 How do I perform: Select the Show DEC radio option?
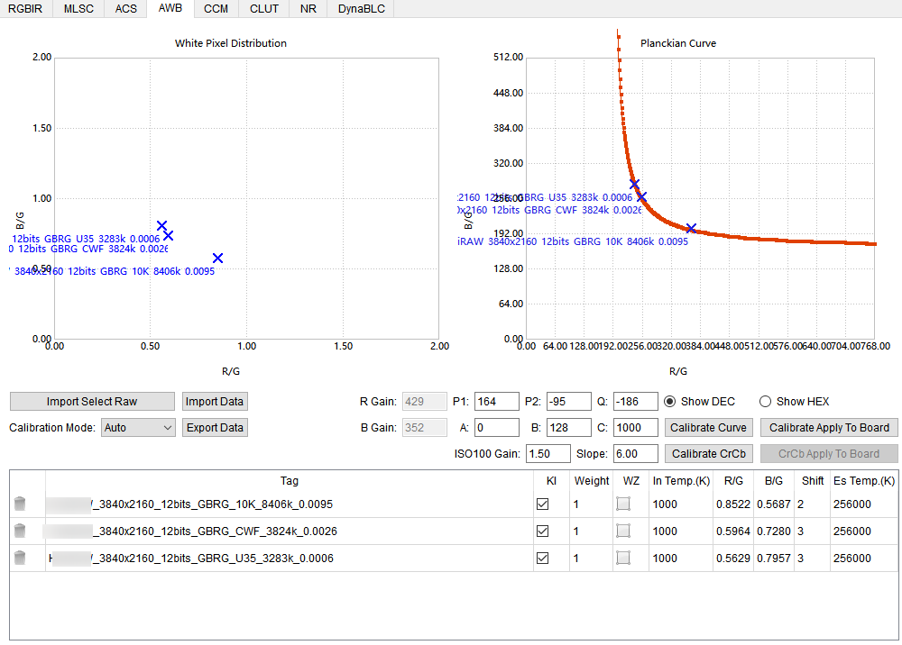tap(670, 402)
